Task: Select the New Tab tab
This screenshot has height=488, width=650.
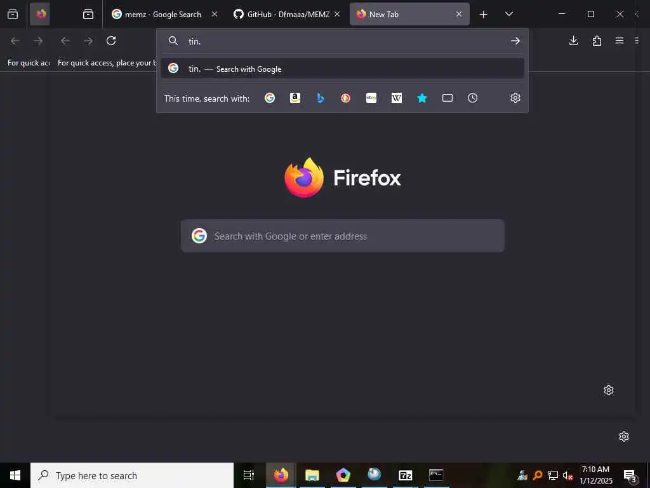Action: pos(409,14)
